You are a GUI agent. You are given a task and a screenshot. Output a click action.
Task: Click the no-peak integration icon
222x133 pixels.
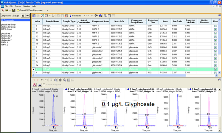tap(35, 85)
